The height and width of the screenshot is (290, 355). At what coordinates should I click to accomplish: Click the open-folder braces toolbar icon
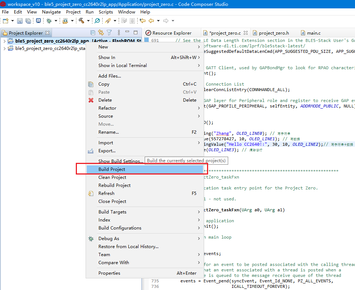point(66,21)
